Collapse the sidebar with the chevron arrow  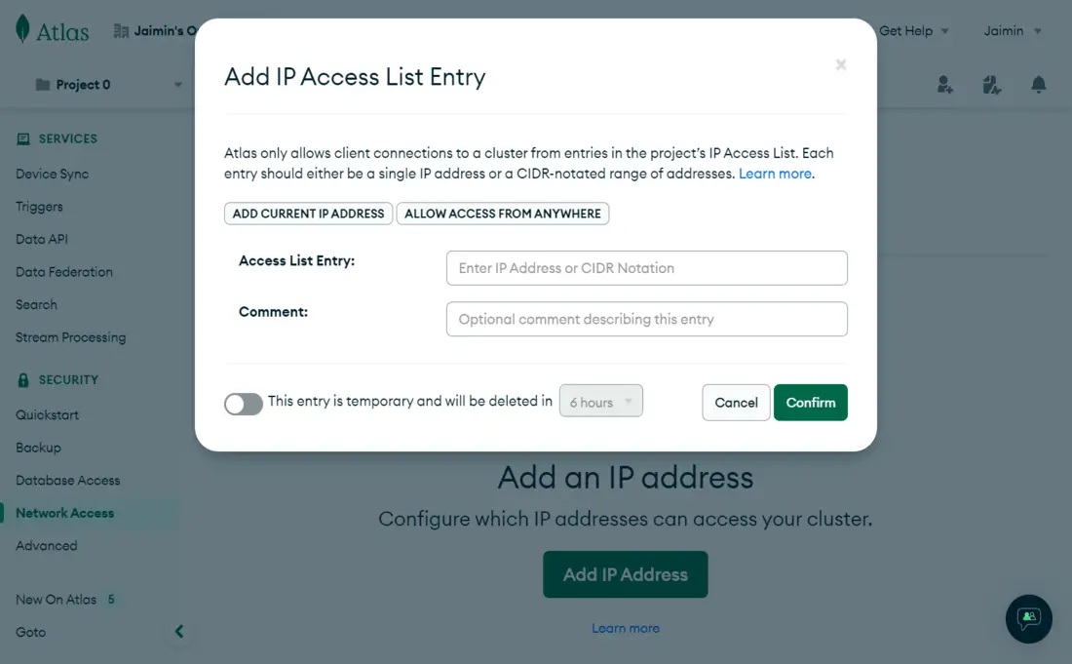tap(179, 632)
